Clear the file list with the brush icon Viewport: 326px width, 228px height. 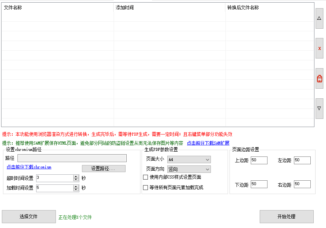coord(319,78)
